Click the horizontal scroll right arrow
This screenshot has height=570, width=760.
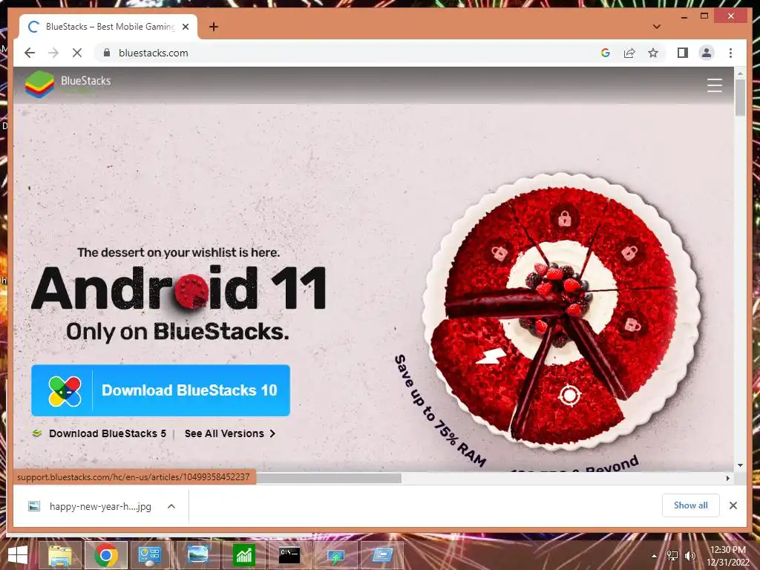click(727, 478)
